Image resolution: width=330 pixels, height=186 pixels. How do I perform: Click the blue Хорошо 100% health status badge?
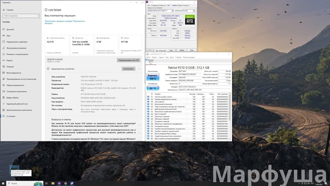(153, 77)
